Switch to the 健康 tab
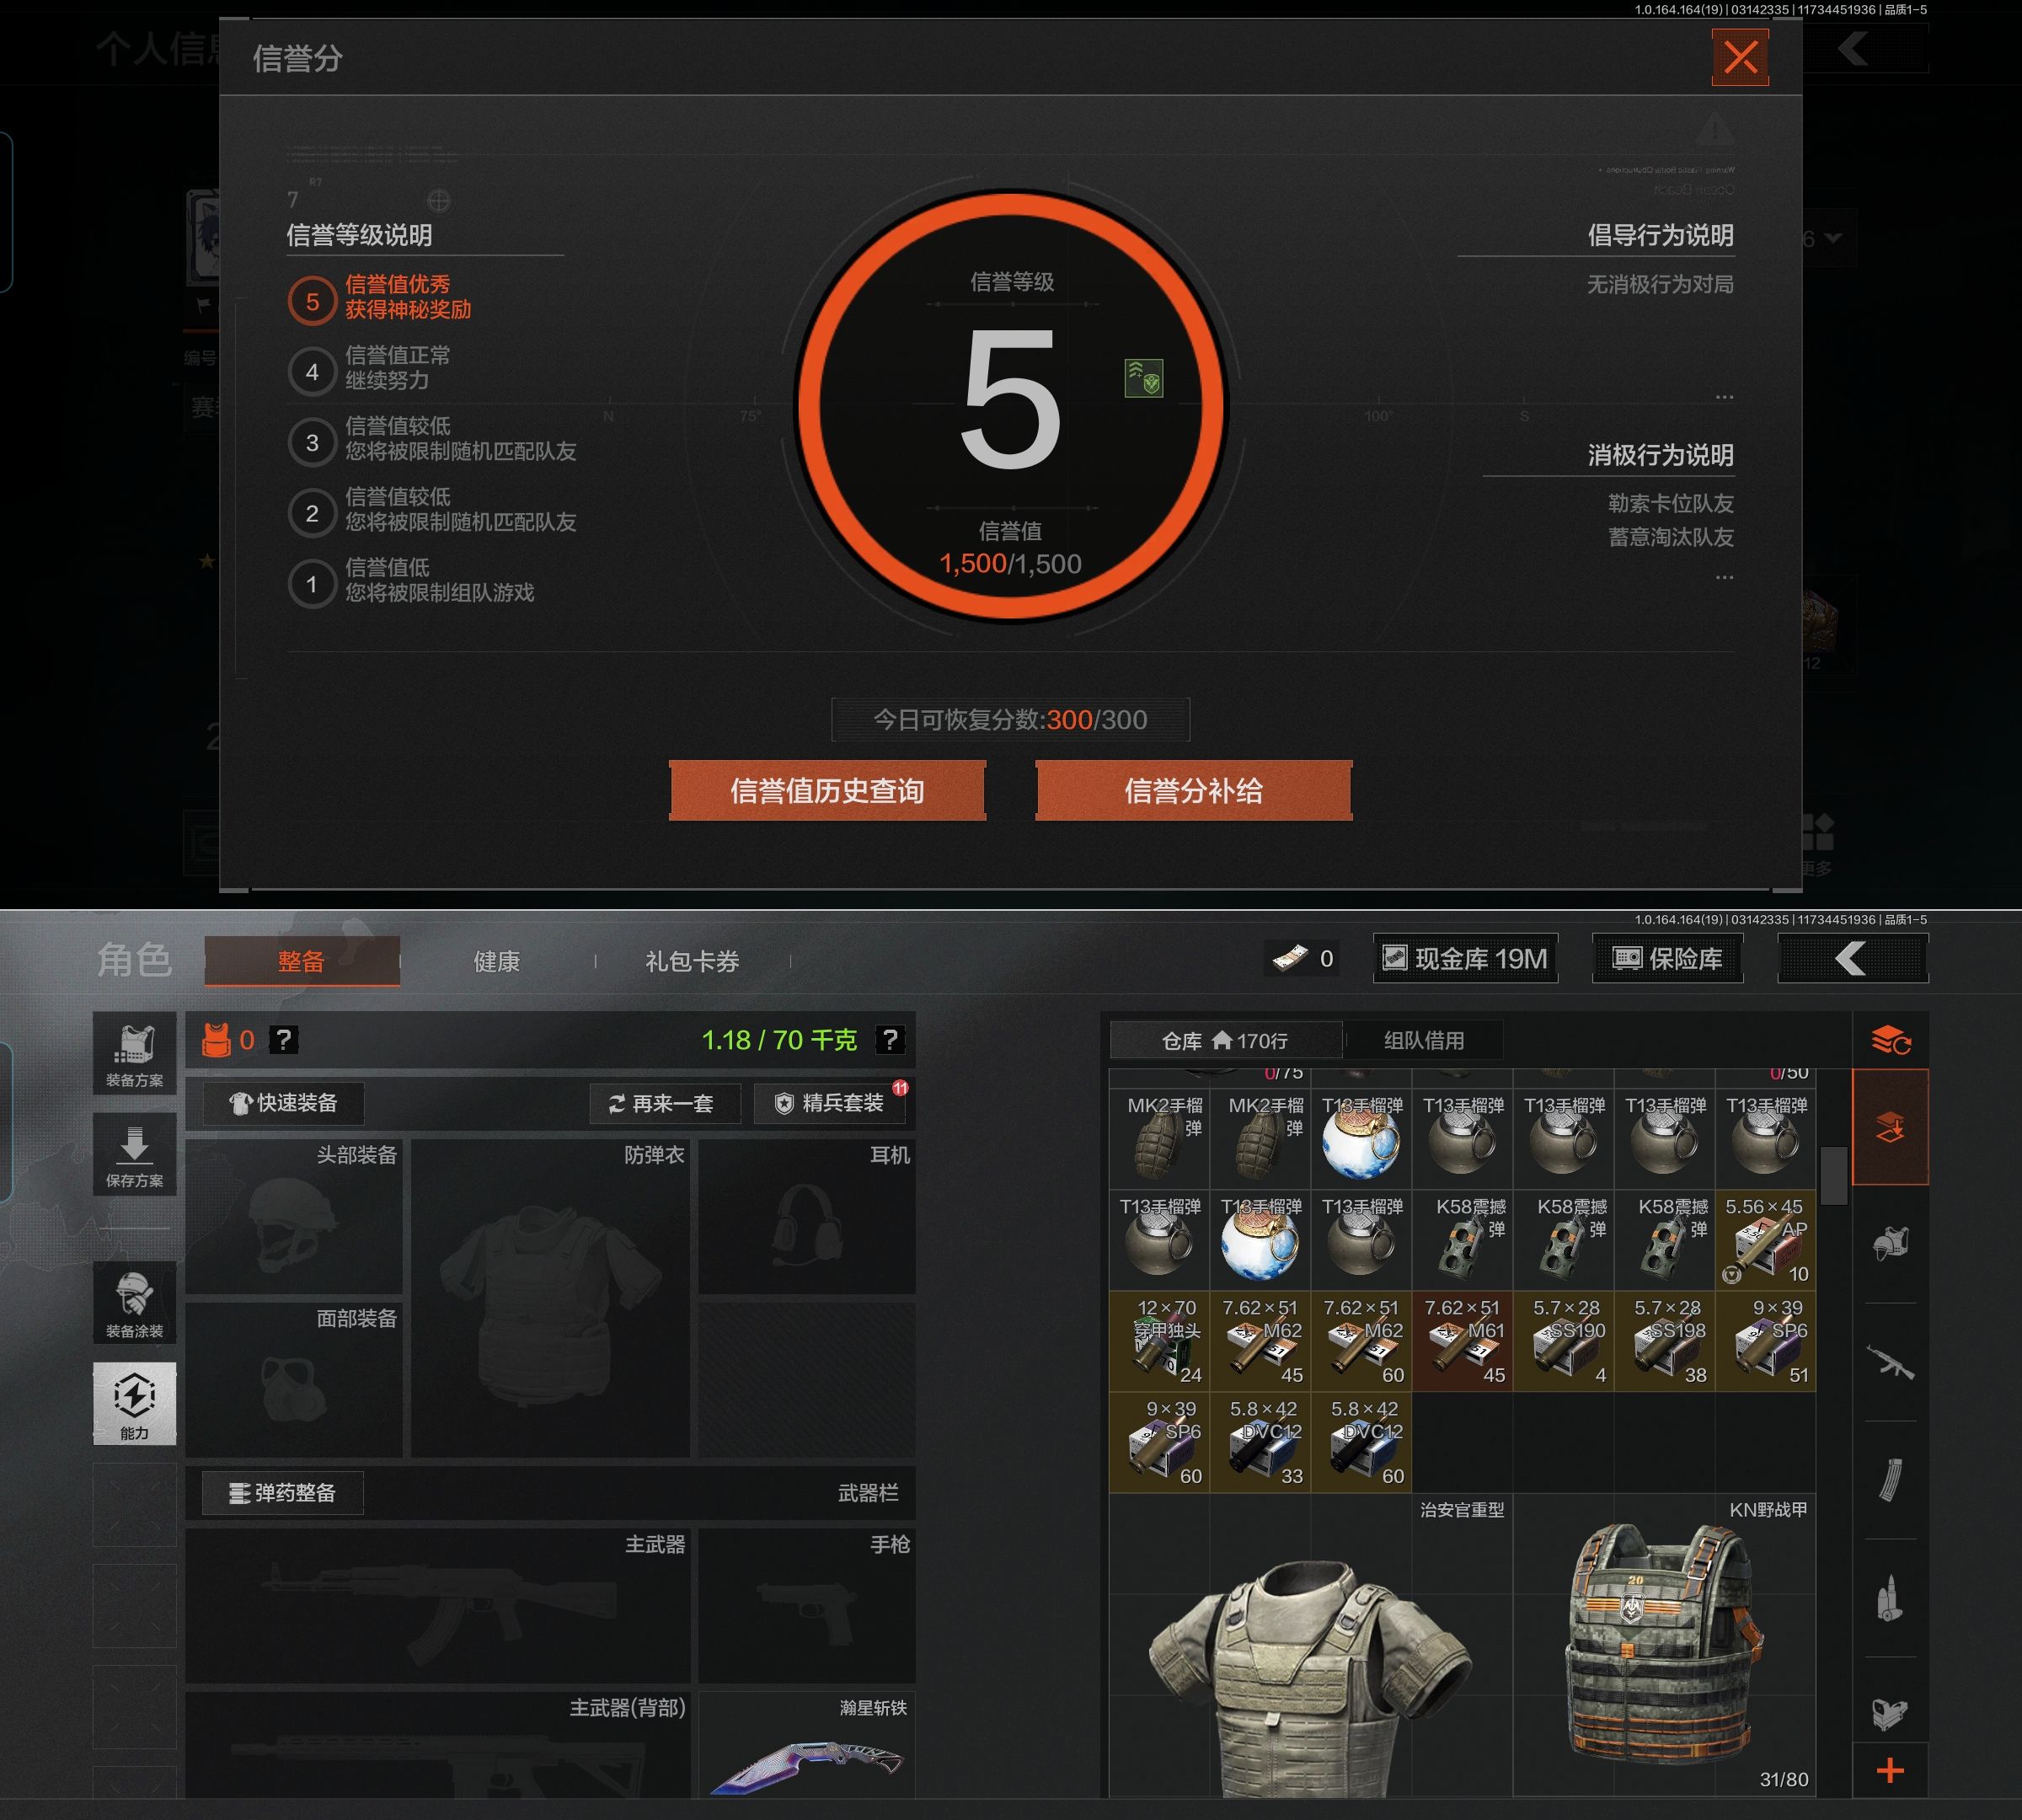 tap(496, 962)
